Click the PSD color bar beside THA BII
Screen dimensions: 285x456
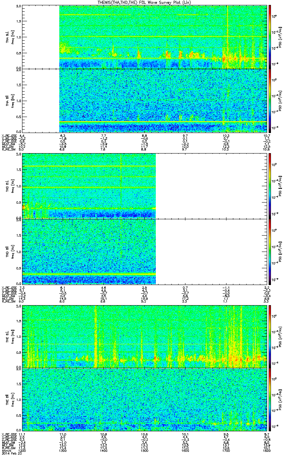click(x=269, y=100)
